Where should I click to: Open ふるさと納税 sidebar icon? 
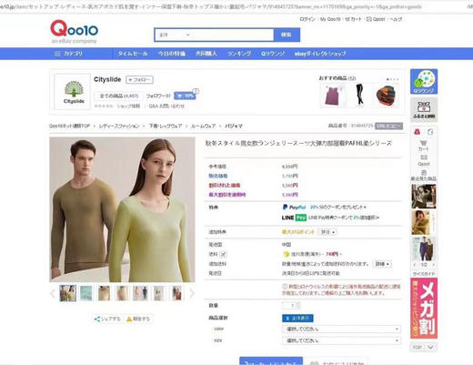click(x=424, y=109)
